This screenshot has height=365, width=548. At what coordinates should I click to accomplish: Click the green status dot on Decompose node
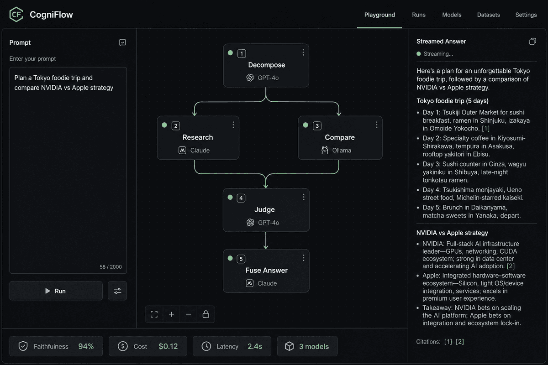tap(231, 53)
